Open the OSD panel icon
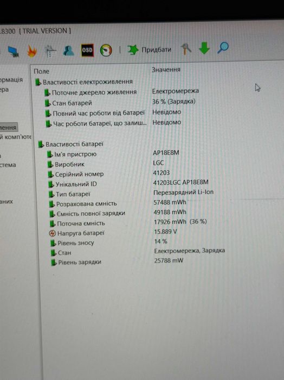Screen dimensions: 284x380 (x=87, y=50)
